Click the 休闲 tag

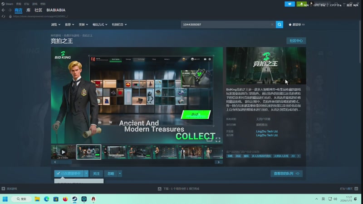[x=238, y=156]
